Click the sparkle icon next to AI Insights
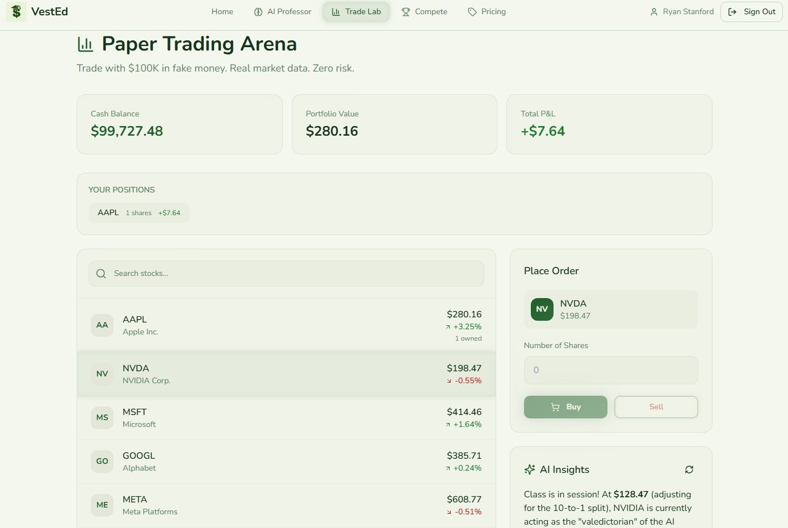 click(530, 470)
